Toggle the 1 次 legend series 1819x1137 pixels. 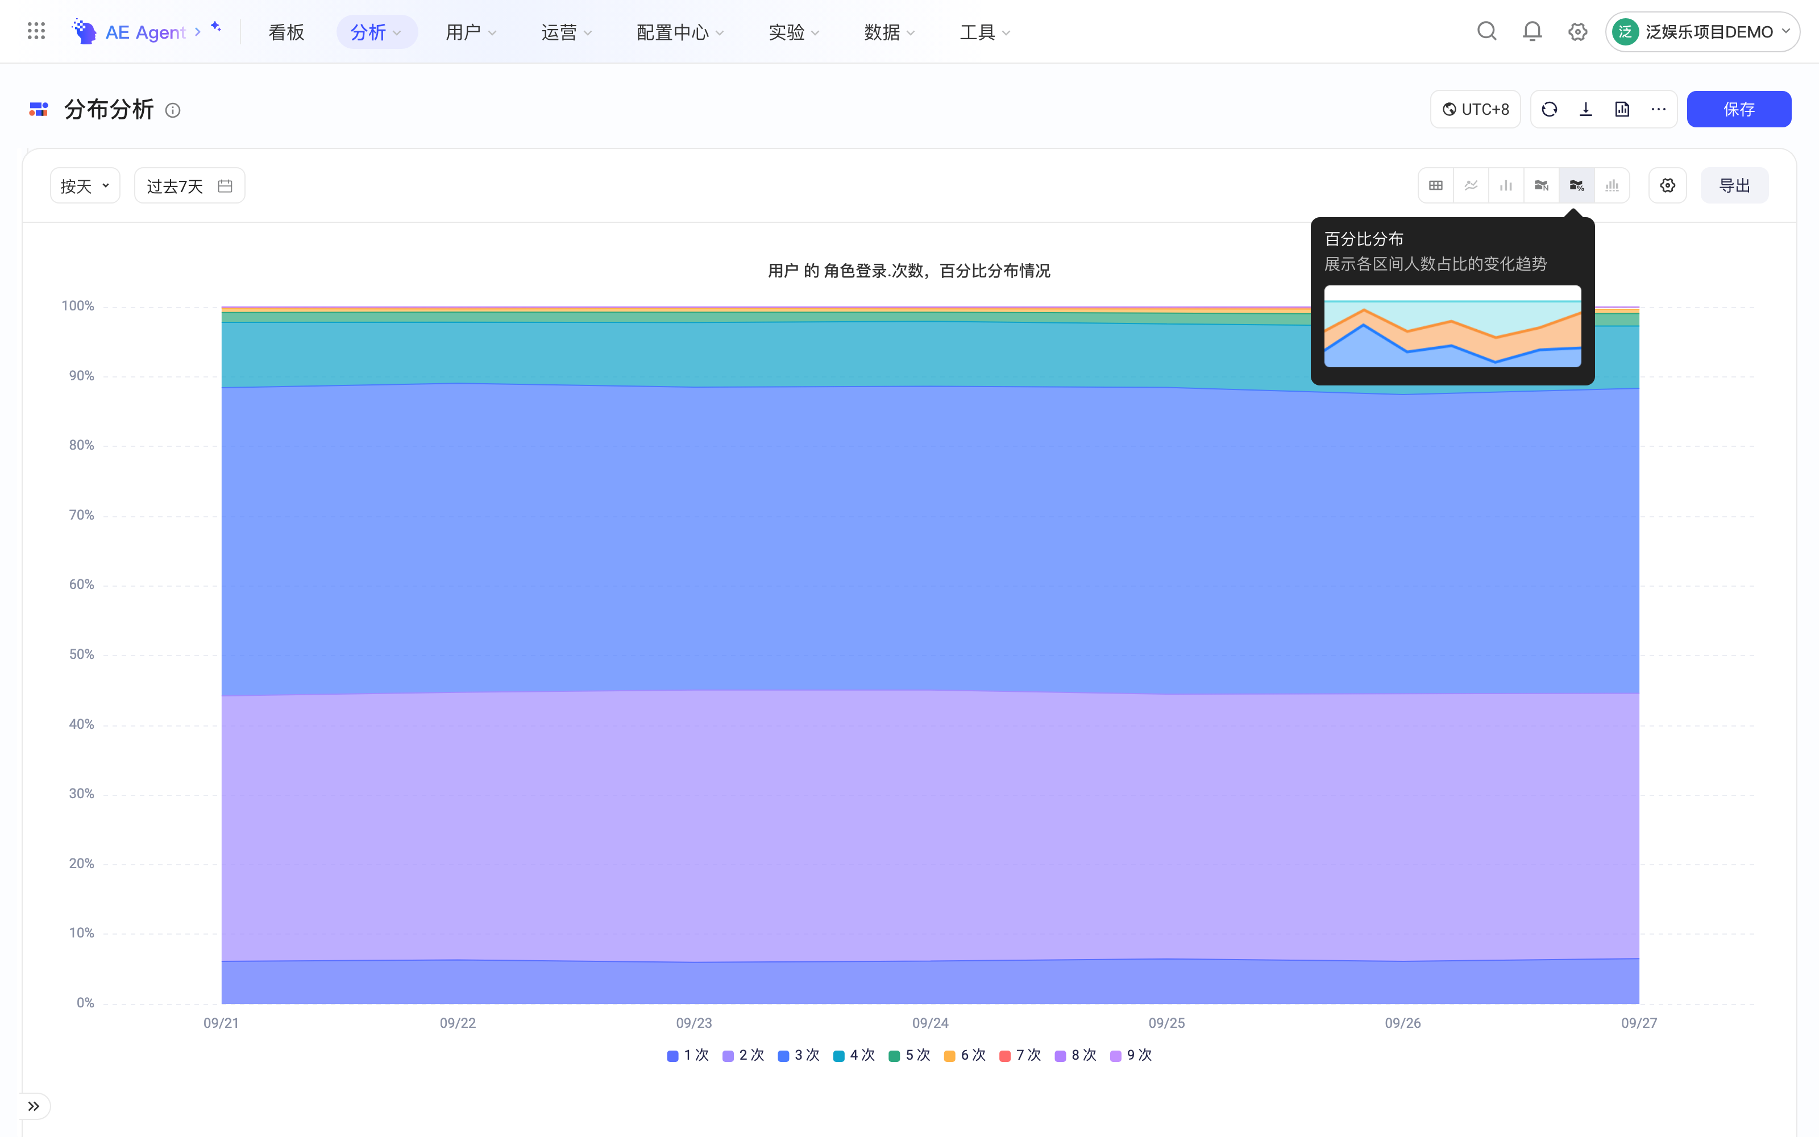coord(688,1055)
